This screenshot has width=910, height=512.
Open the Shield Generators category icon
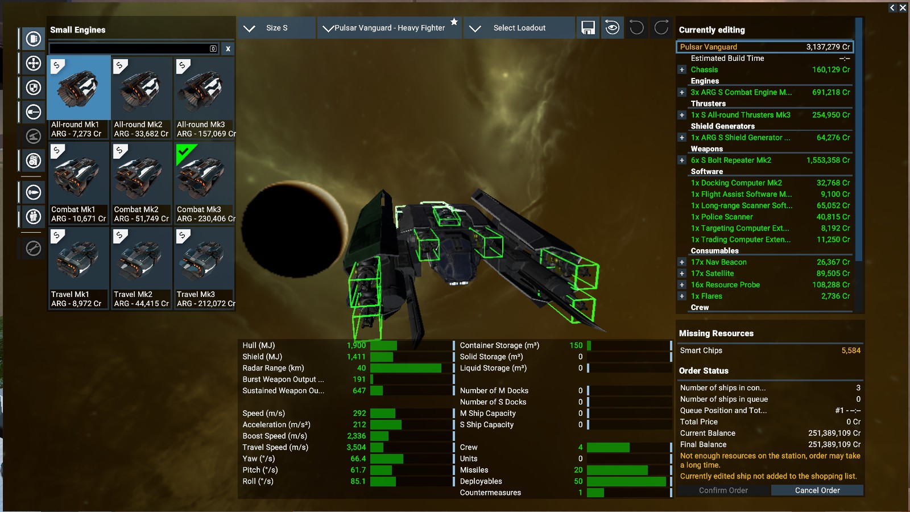[34, 88]
